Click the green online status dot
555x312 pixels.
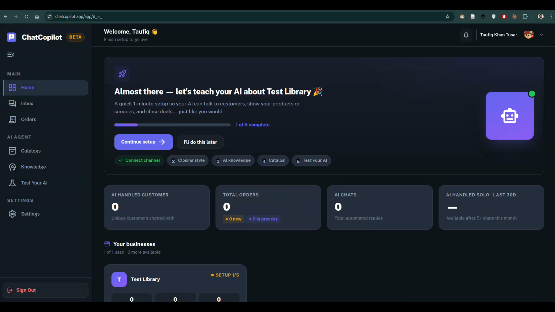532,94
